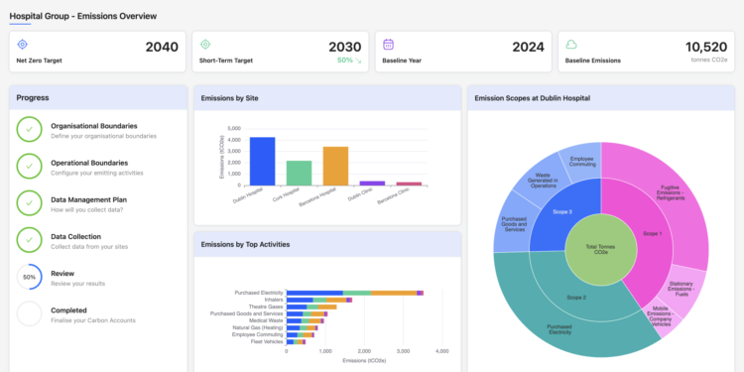Screen dimensions: 744x372
Task: Click the Inhalers stacked bar
Action: tap(319, 300)
